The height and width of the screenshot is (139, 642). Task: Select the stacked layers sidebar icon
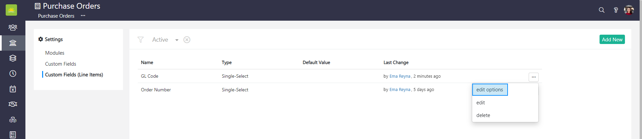13,58
